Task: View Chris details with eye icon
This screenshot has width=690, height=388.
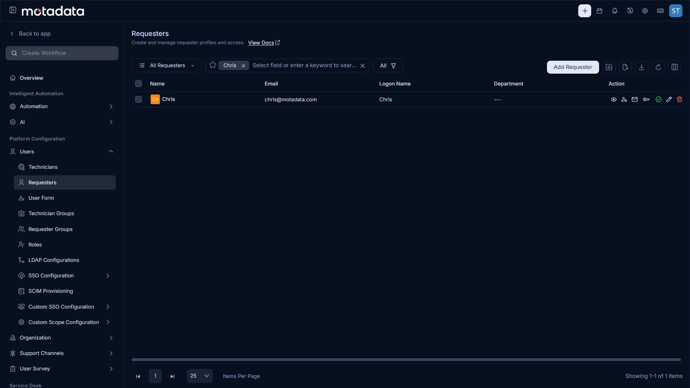Action: click(613, 100)
